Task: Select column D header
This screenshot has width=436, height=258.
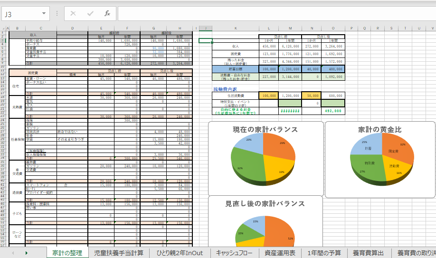Action: click(x=72, y=29)
